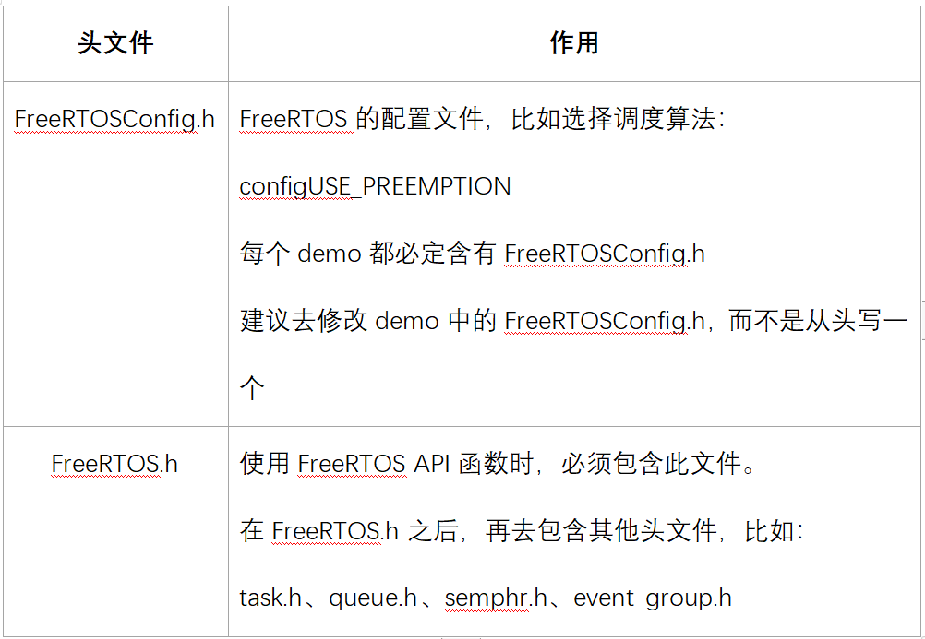Click the line beginning 建议去修改 demo 中的
This screenshot has height=639, width=925.
coord(573,321)
